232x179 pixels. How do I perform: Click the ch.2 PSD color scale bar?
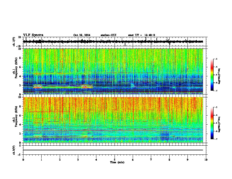(x=212, y=123)
